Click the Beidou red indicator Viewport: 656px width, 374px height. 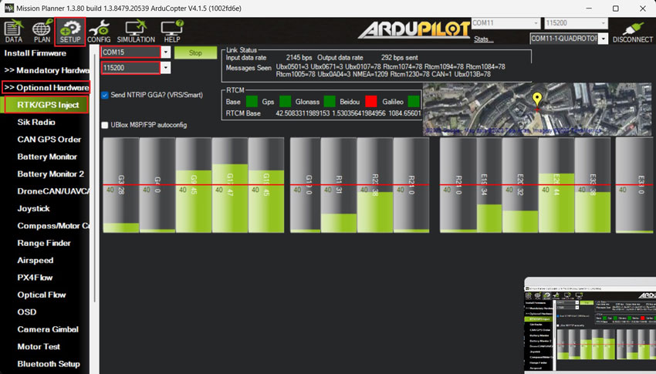point(371,102)
